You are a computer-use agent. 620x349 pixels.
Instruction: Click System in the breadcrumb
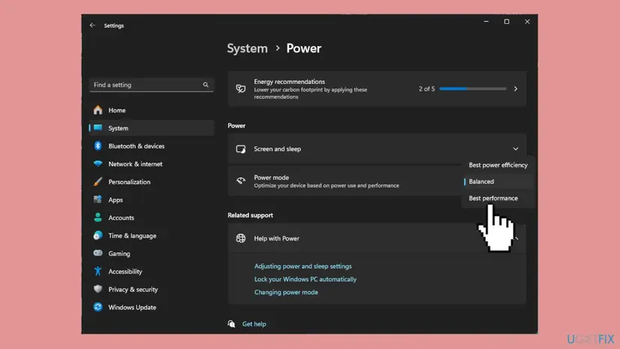tap(247, 48)
